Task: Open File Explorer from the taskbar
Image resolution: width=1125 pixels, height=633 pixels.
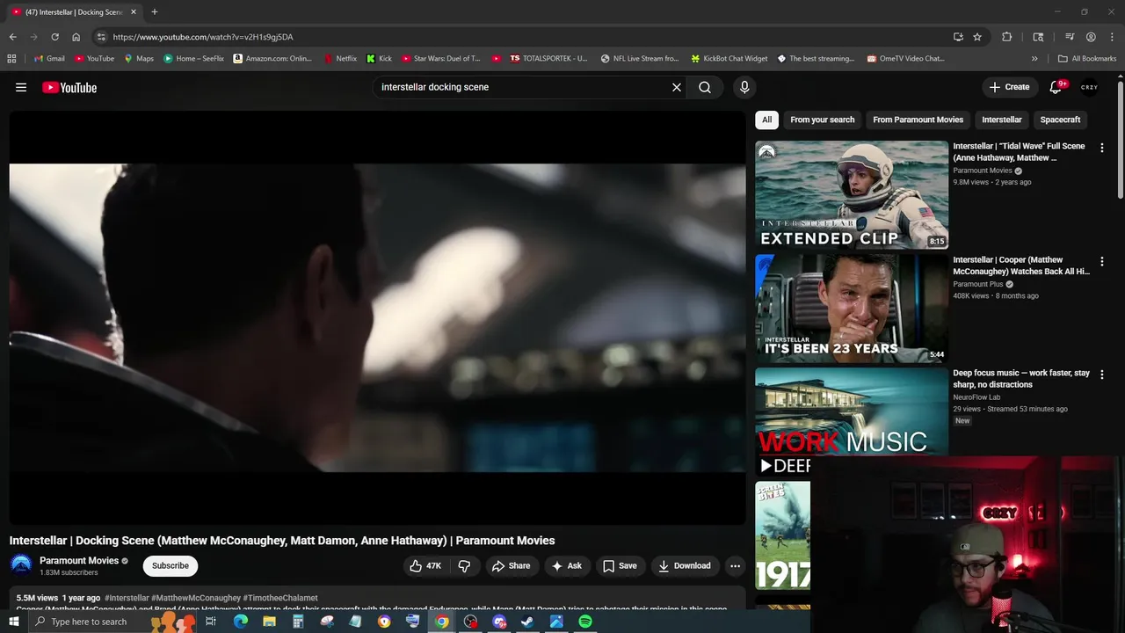Action: (x=269, y=622)
